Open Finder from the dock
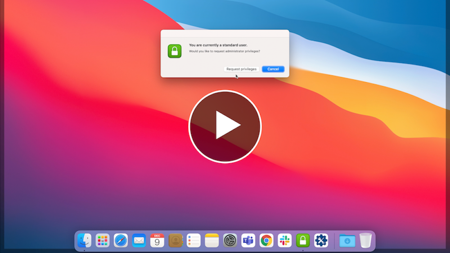This screenshot has height=253, width=450. coord(84,240)
